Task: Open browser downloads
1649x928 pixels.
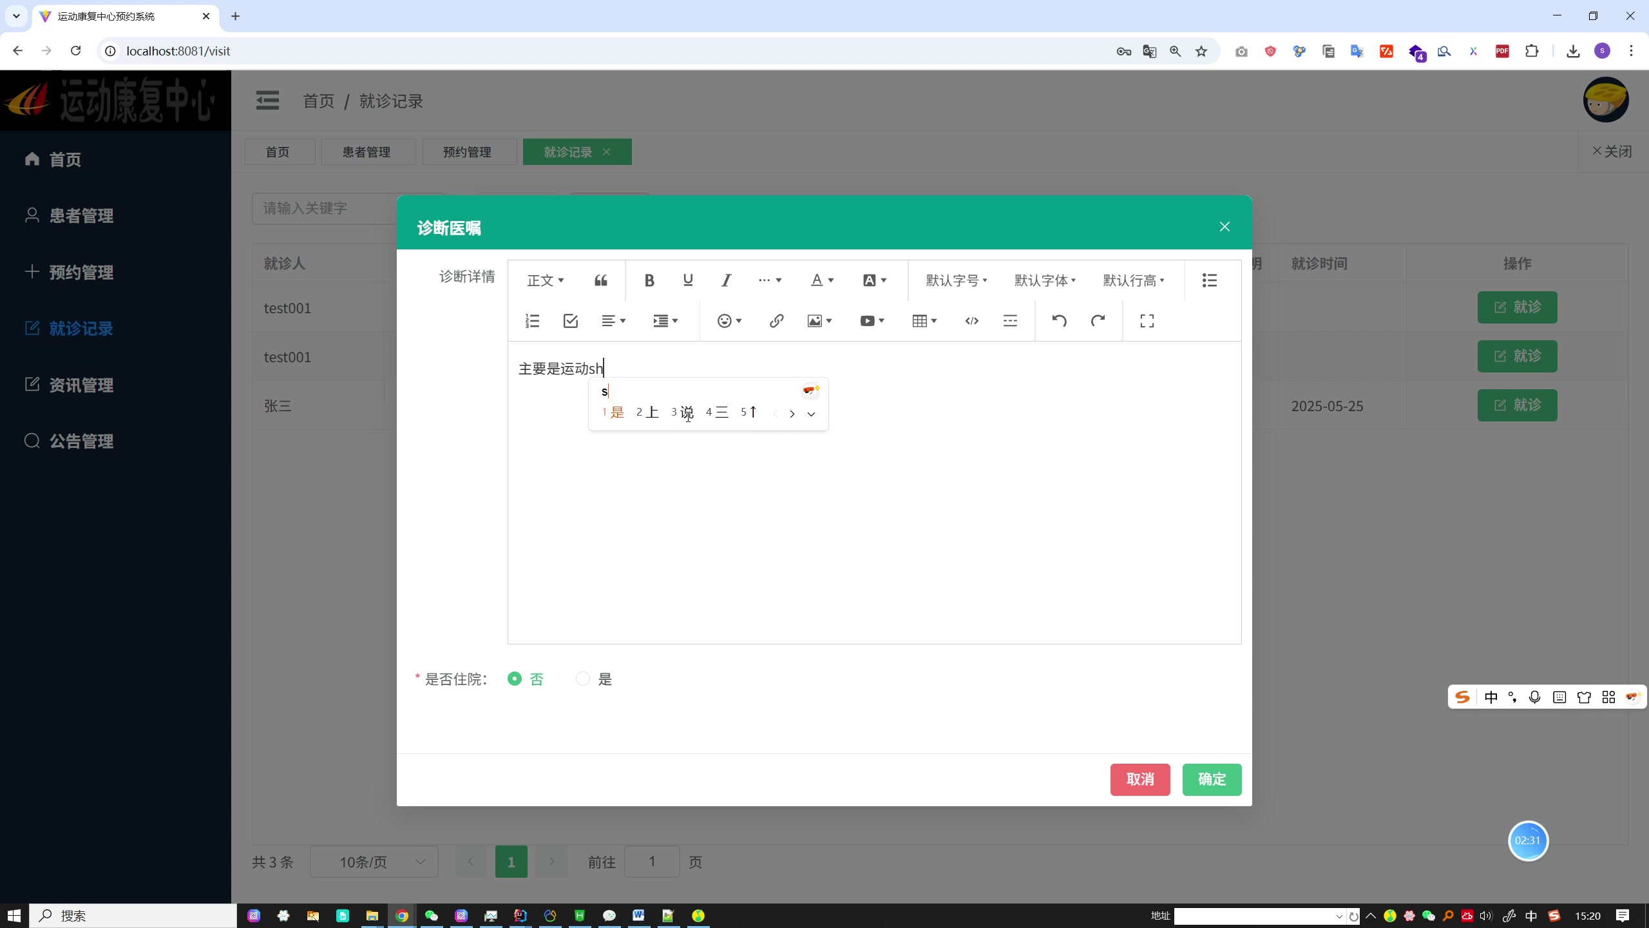Action: coord(1573,51)
